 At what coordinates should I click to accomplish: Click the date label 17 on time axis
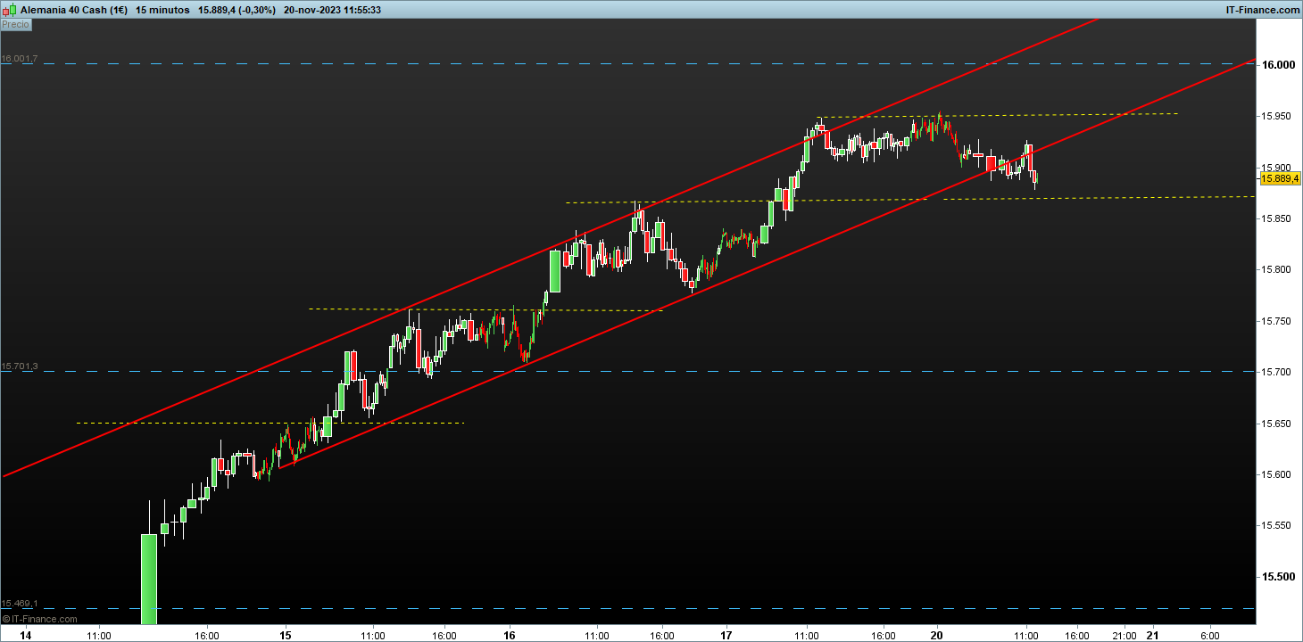[726, 636]
